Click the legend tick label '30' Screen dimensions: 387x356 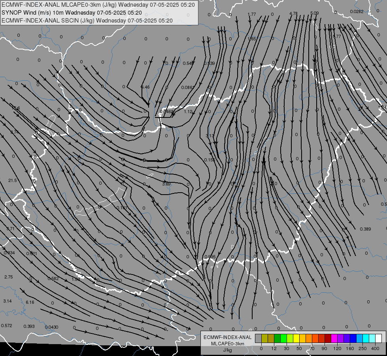(x=287, y=348)
